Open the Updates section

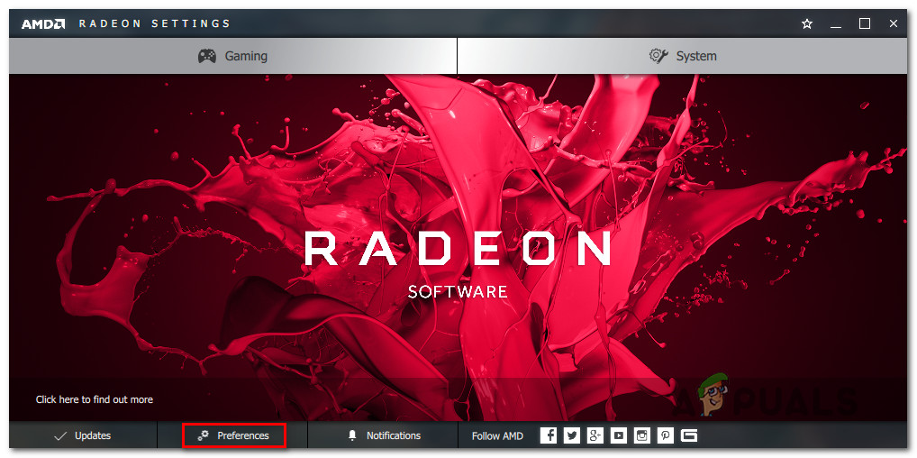83,435
